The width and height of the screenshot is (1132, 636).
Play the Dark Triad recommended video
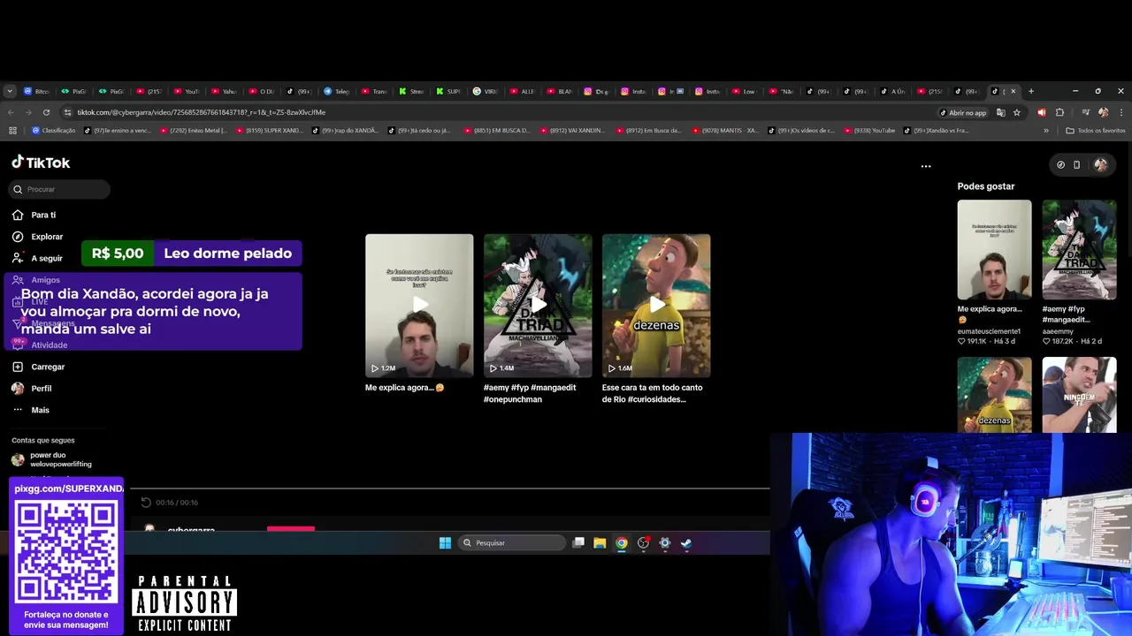click(x=538, y=305)
